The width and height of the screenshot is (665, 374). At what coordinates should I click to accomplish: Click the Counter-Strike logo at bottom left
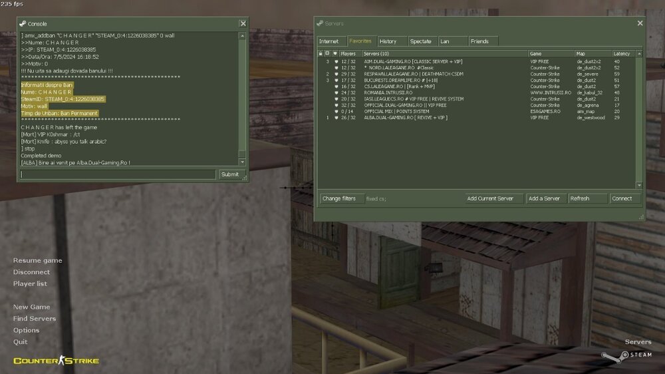point(56,361)
